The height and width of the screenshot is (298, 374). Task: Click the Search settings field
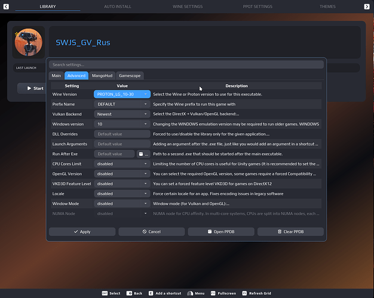[x=186, y=64]
